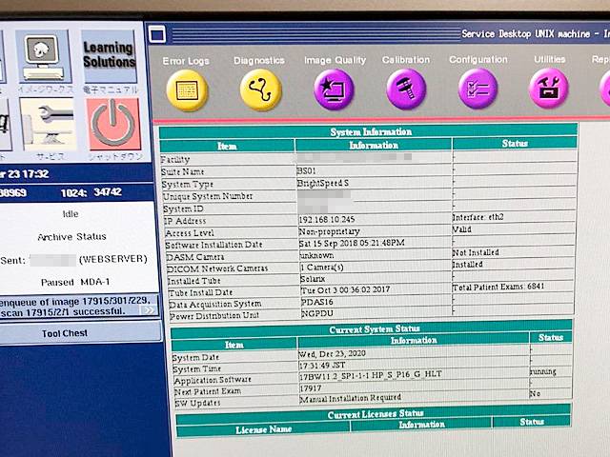Click the Service Desktop window menu box
Image resolution: width=610 pixels, height=457 pixels.
click(x=157, y=34)
